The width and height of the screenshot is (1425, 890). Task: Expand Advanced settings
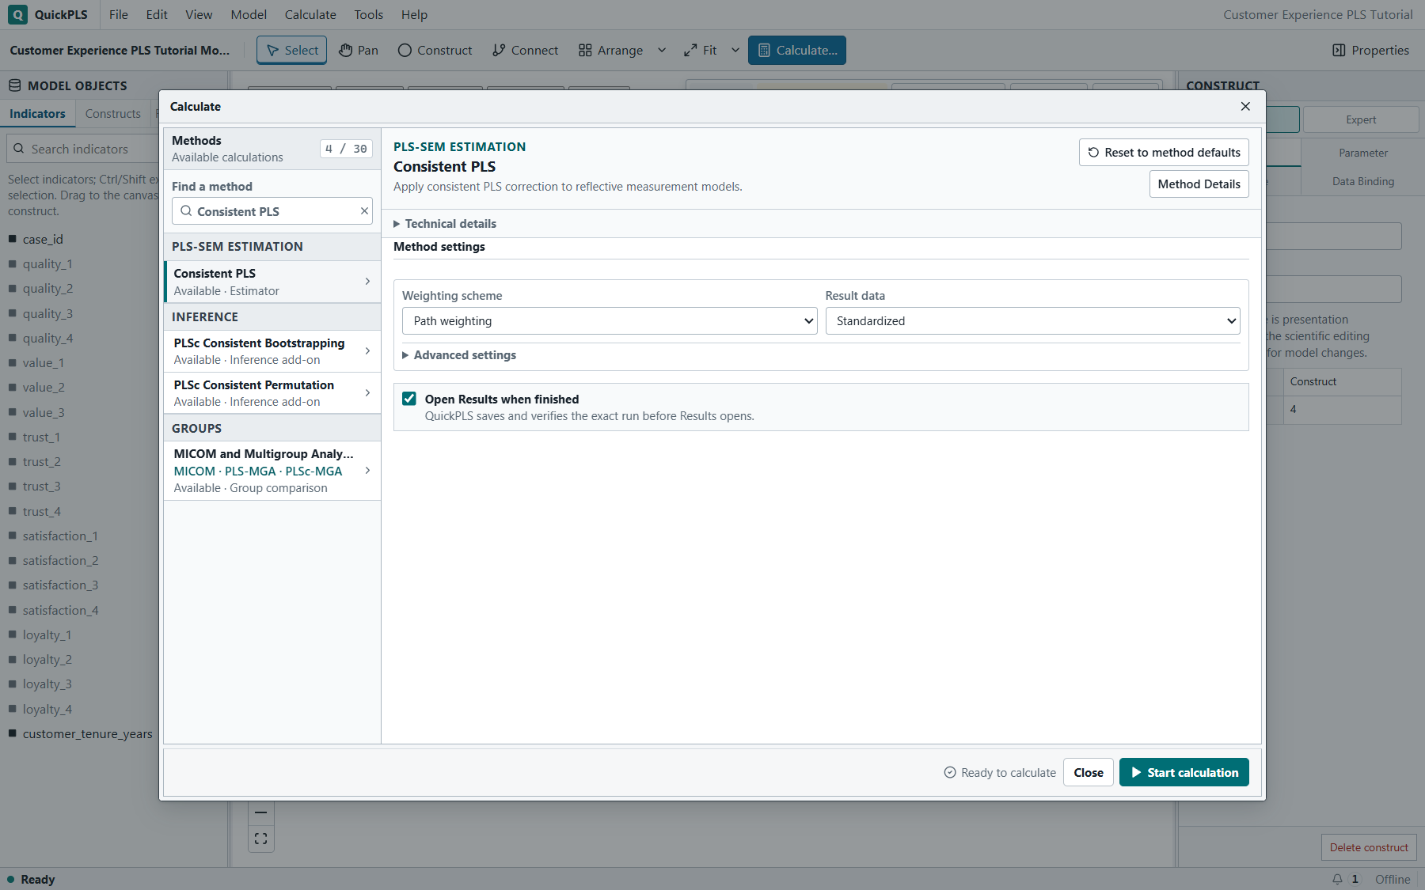pyautogui.click(x=459, y=355)
